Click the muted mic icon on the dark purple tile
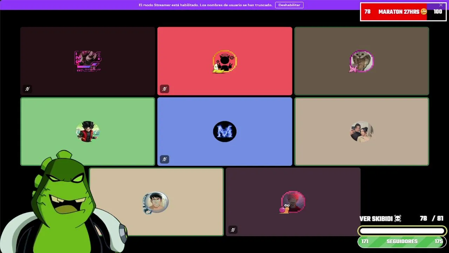 pyautogui.click(x=233, y=230)
